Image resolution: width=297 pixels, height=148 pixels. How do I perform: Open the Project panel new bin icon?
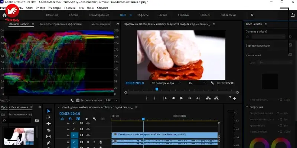coord(37,121)
